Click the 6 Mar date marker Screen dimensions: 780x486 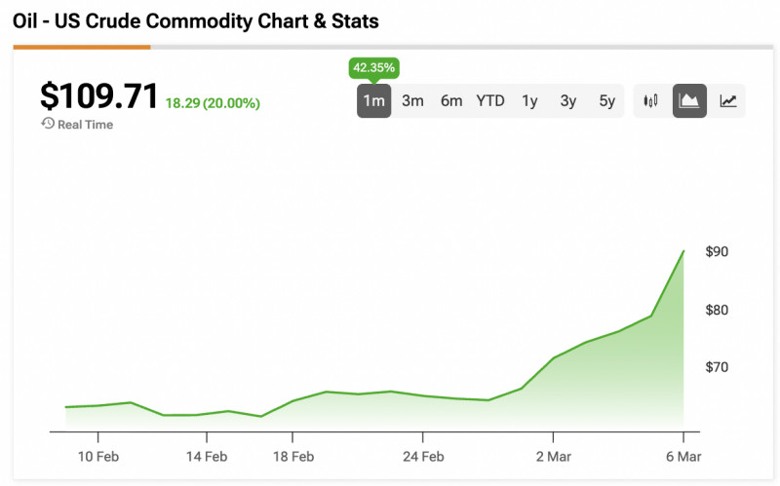tap(683, 456)
